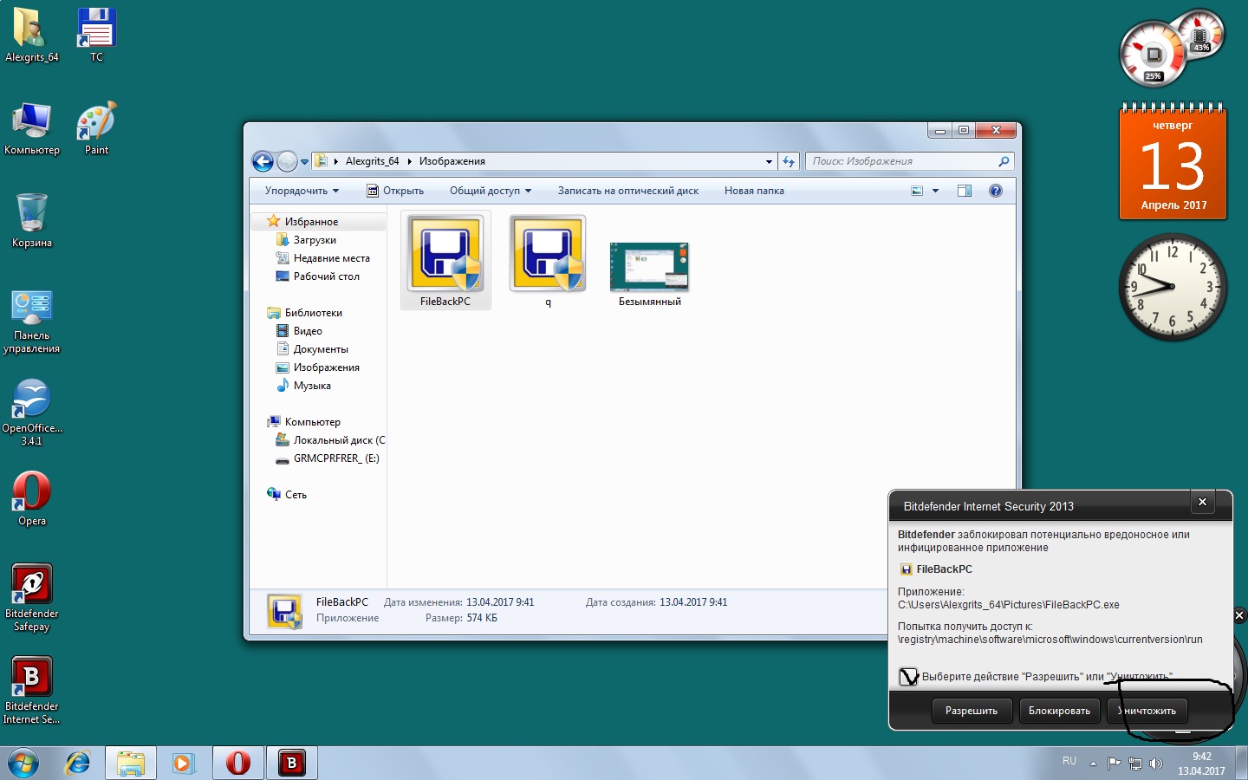This screenshot has height=780, width=1248.
Task: Click the Разрешить button in Bitdefender alert
Action: click(x=972, y=711)
